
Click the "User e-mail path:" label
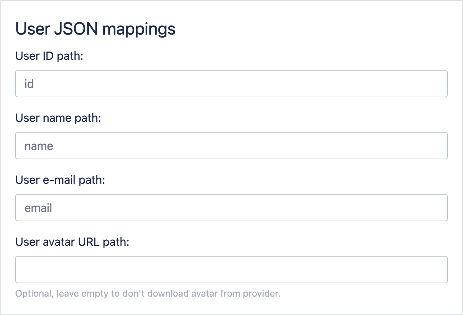click(60, 180)
